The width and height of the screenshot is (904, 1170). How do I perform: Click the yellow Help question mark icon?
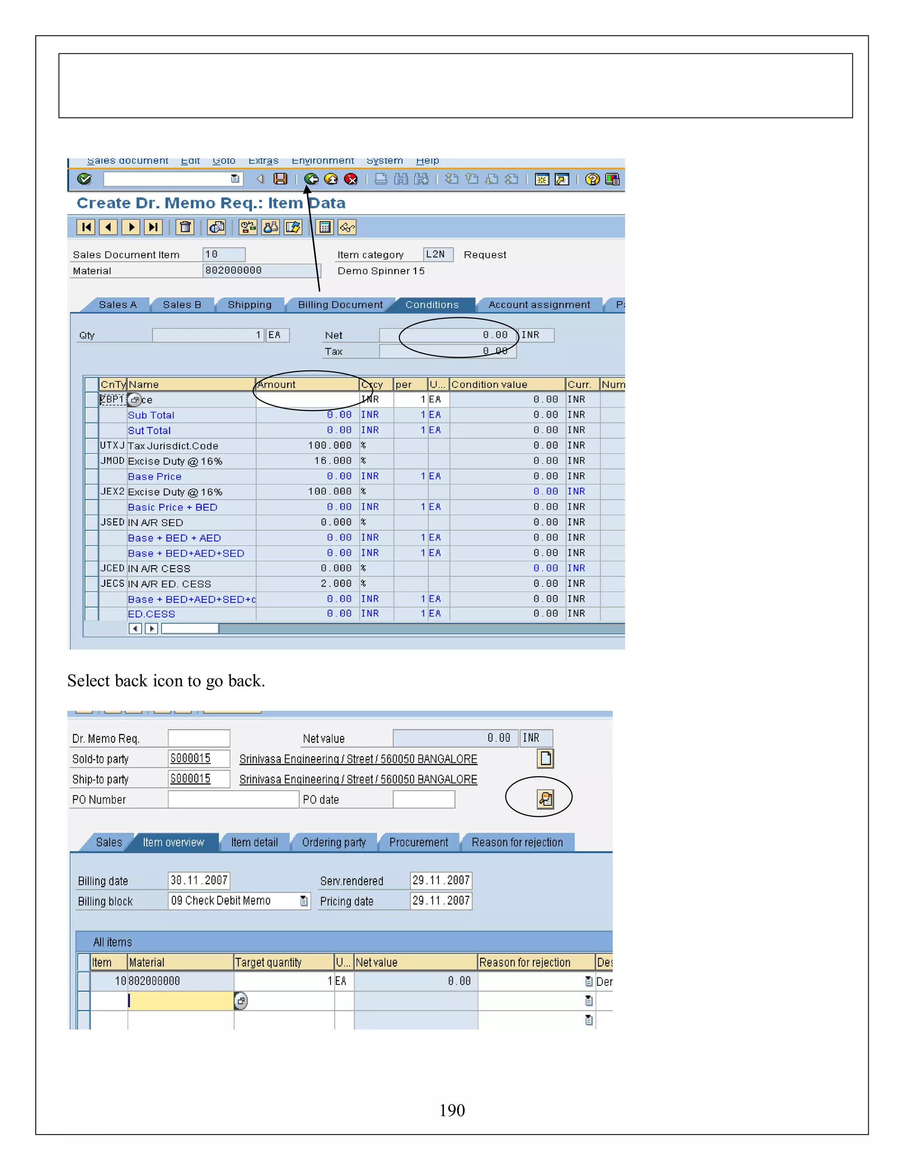pyautogui.click(x=592, y=179)
